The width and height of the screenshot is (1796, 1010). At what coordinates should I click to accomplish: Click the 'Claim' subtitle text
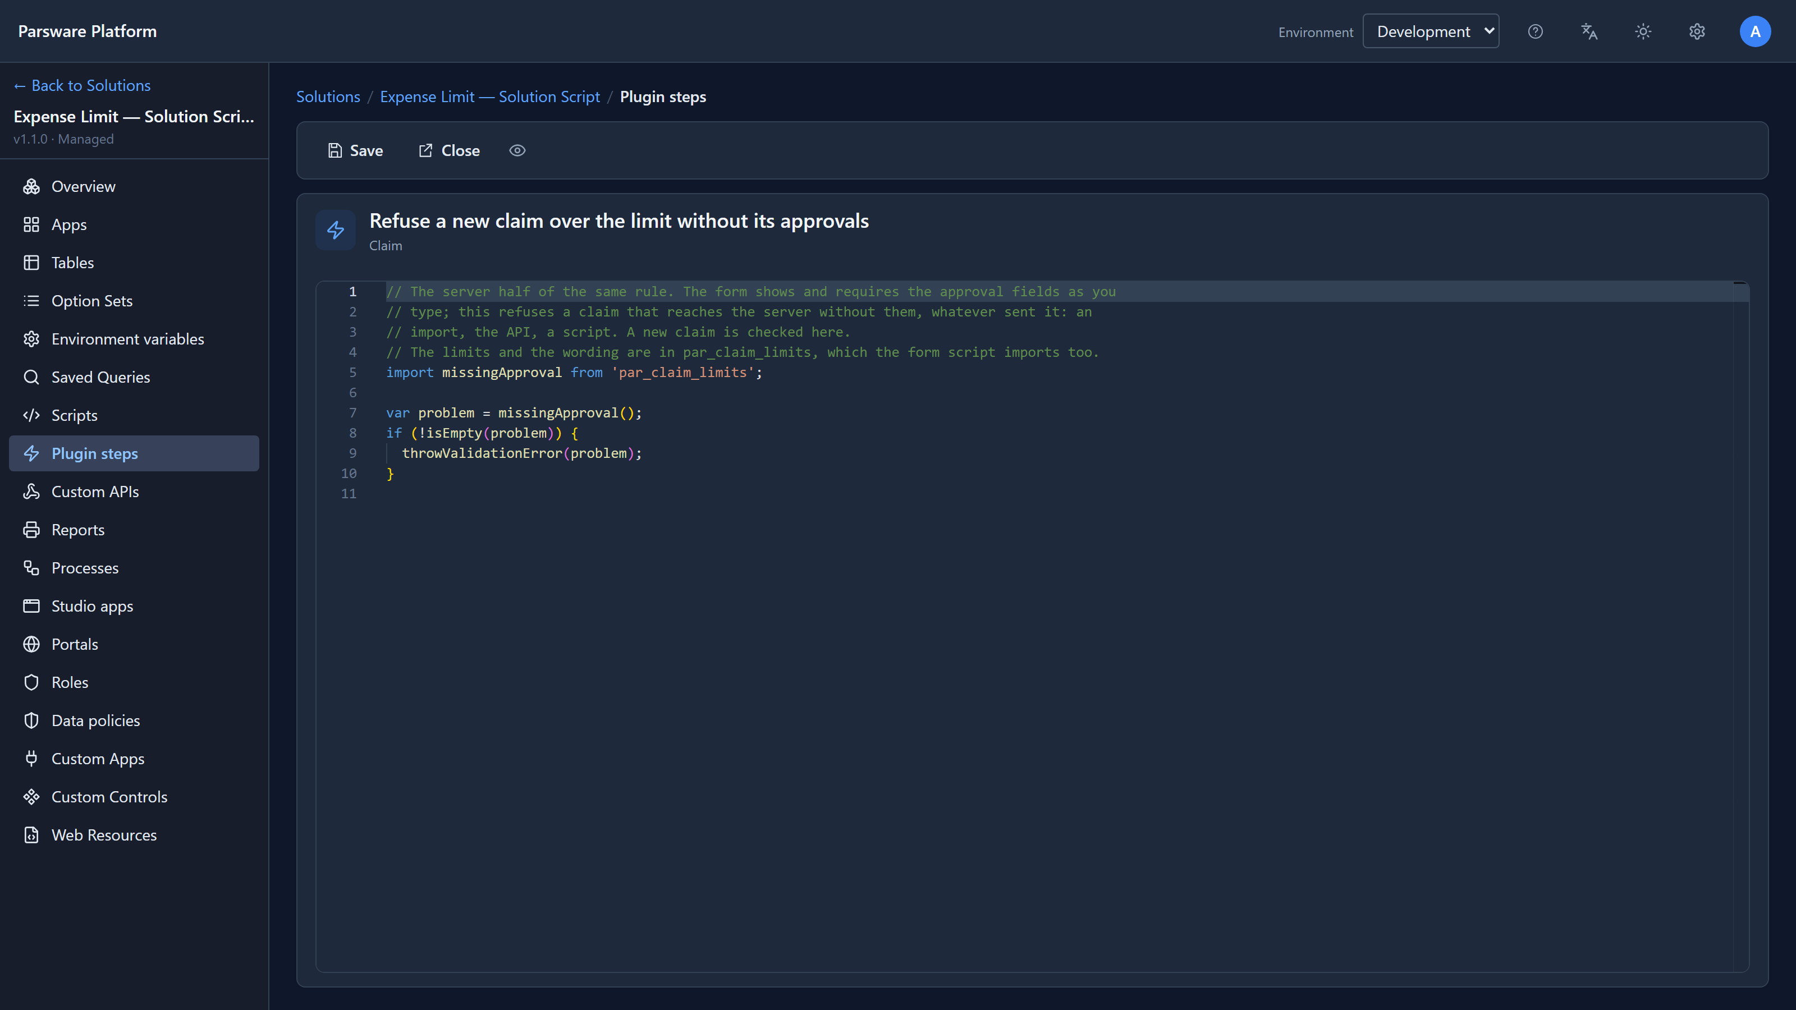(386, 245)
